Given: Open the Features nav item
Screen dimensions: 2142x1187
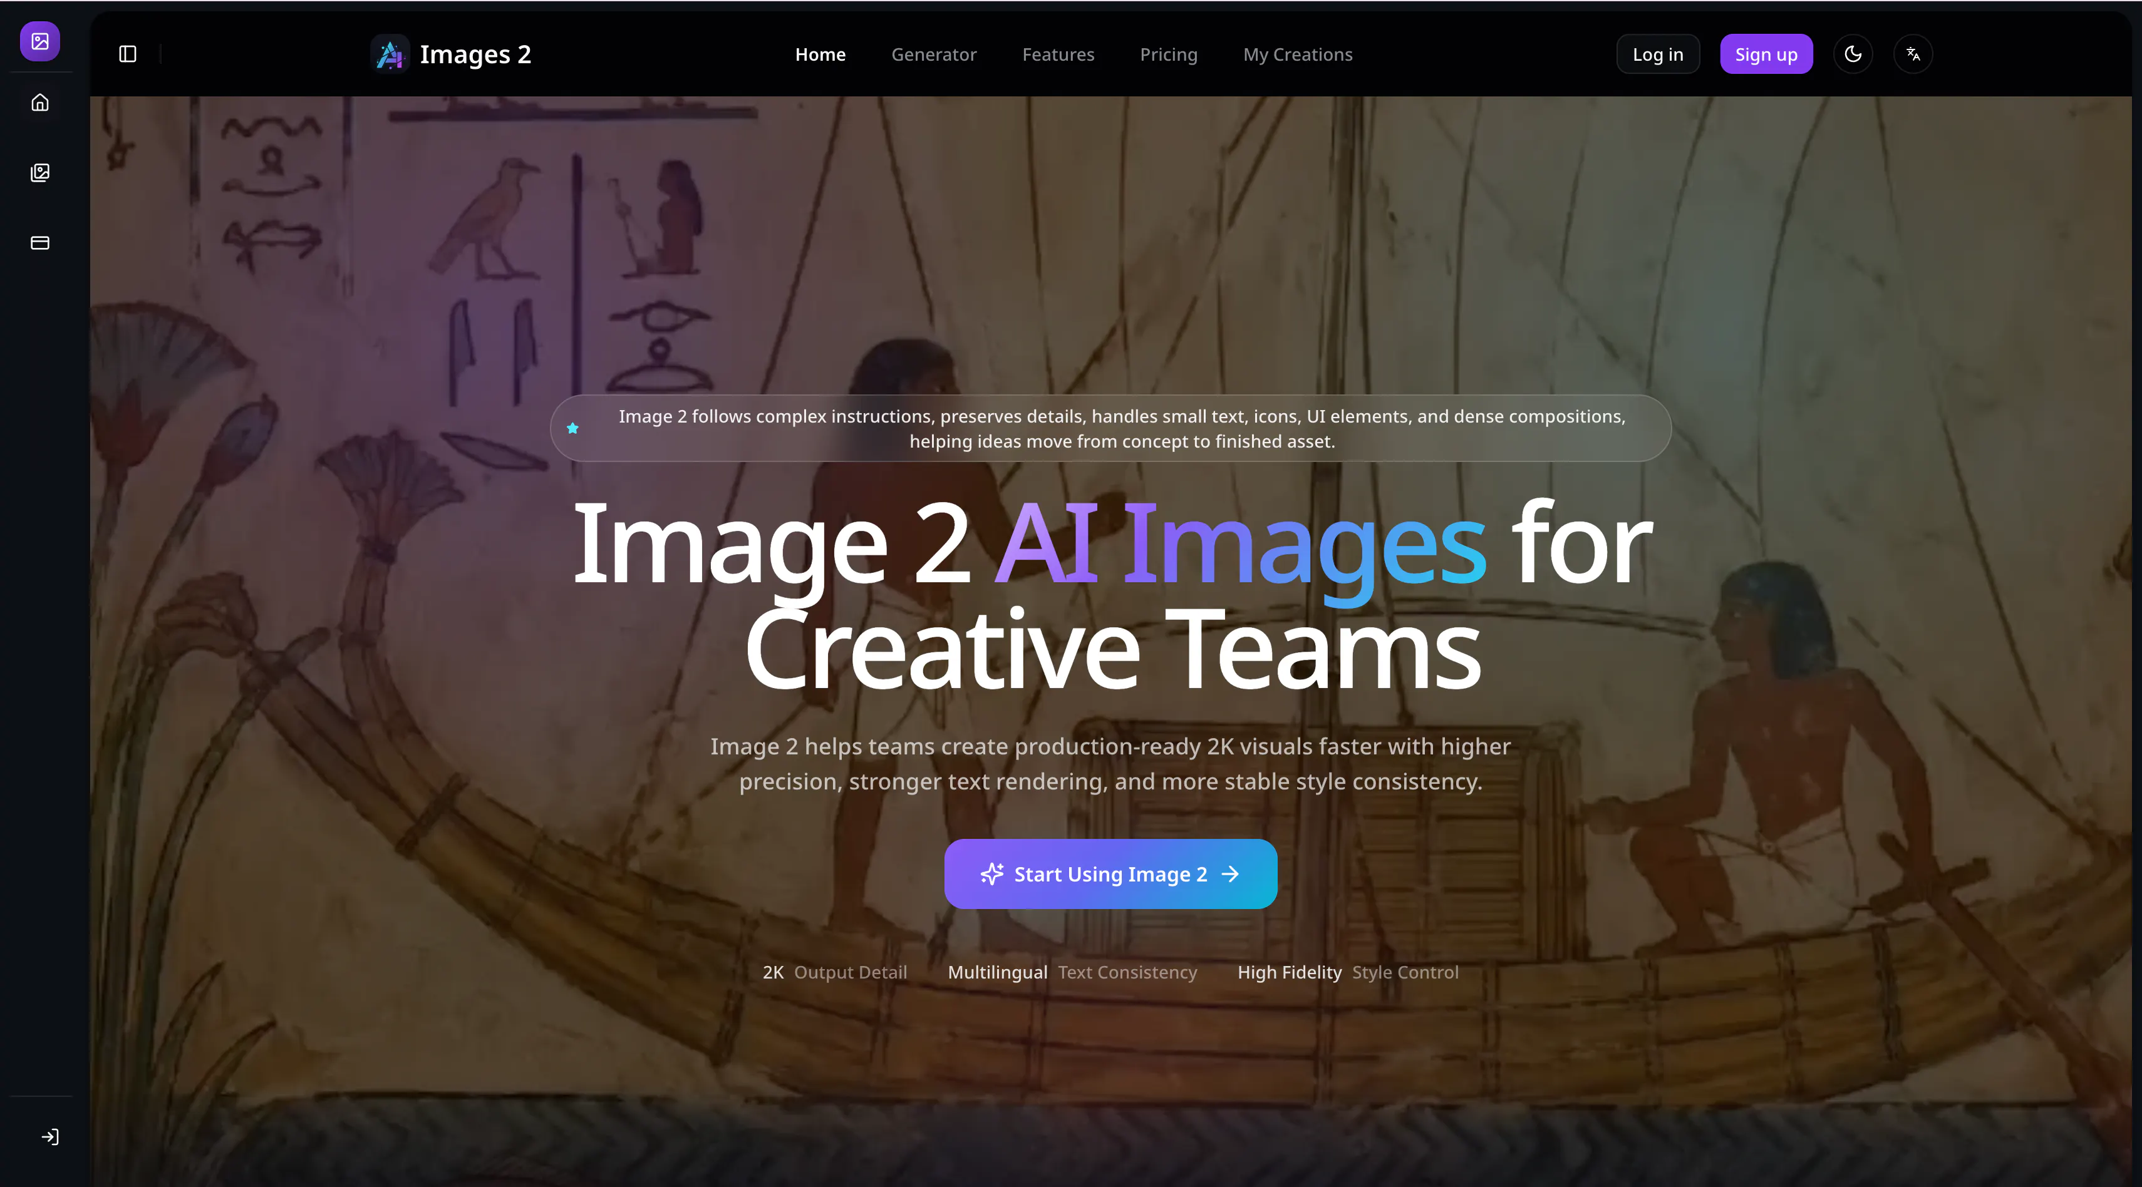Looking at the screenshot, I should click(1058, 54).
